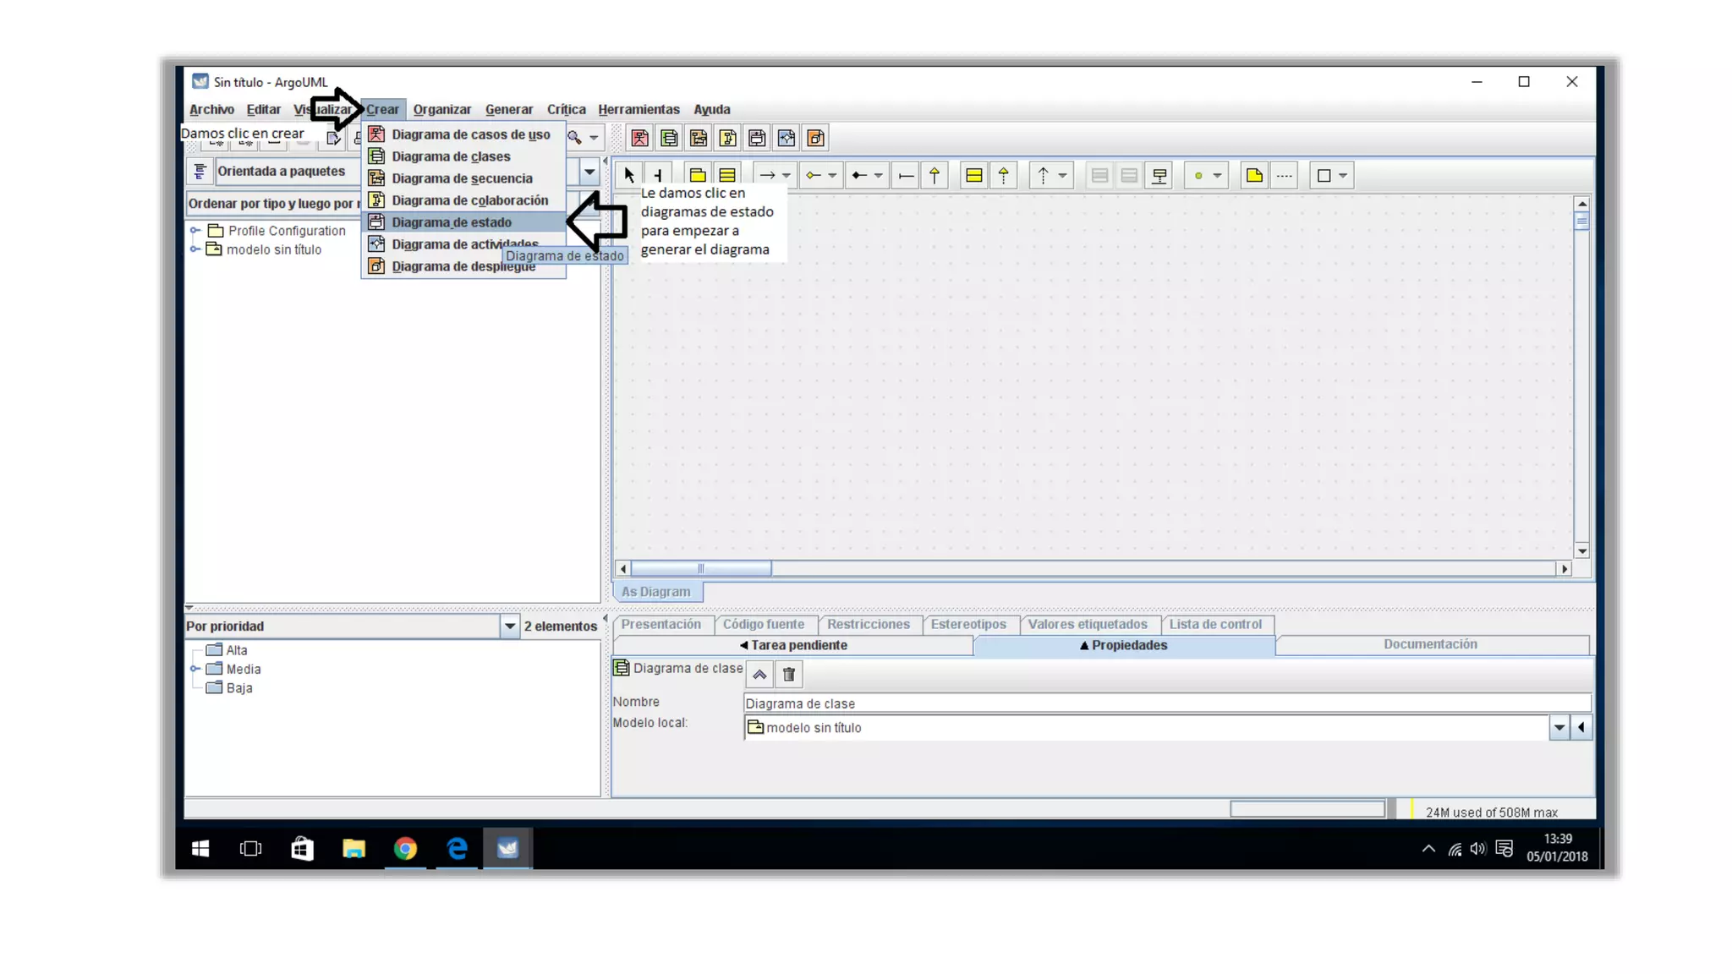Open ArgoUML from the Windows taskbar

507,848
